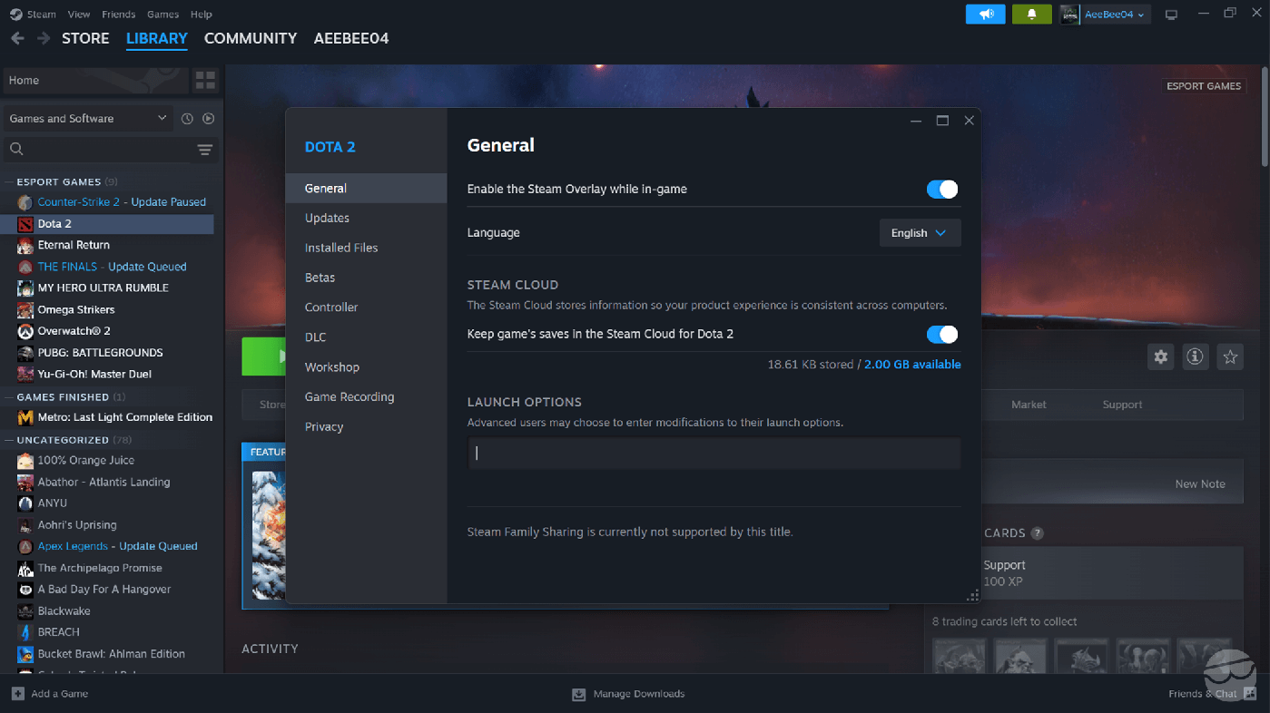Open the filter options icon in search bar
The height and width of the screenshot is (713, 1270).
pos(204,150)
